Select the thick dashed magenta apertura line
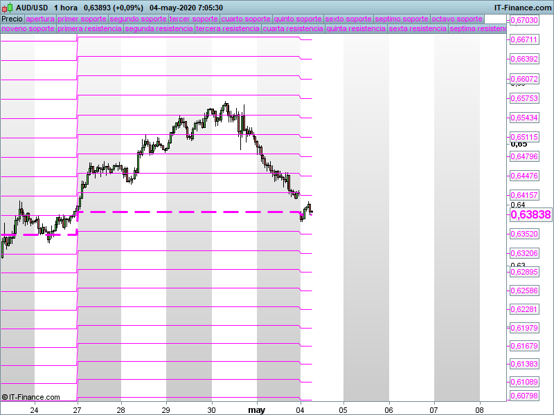 tap(187, 212)
